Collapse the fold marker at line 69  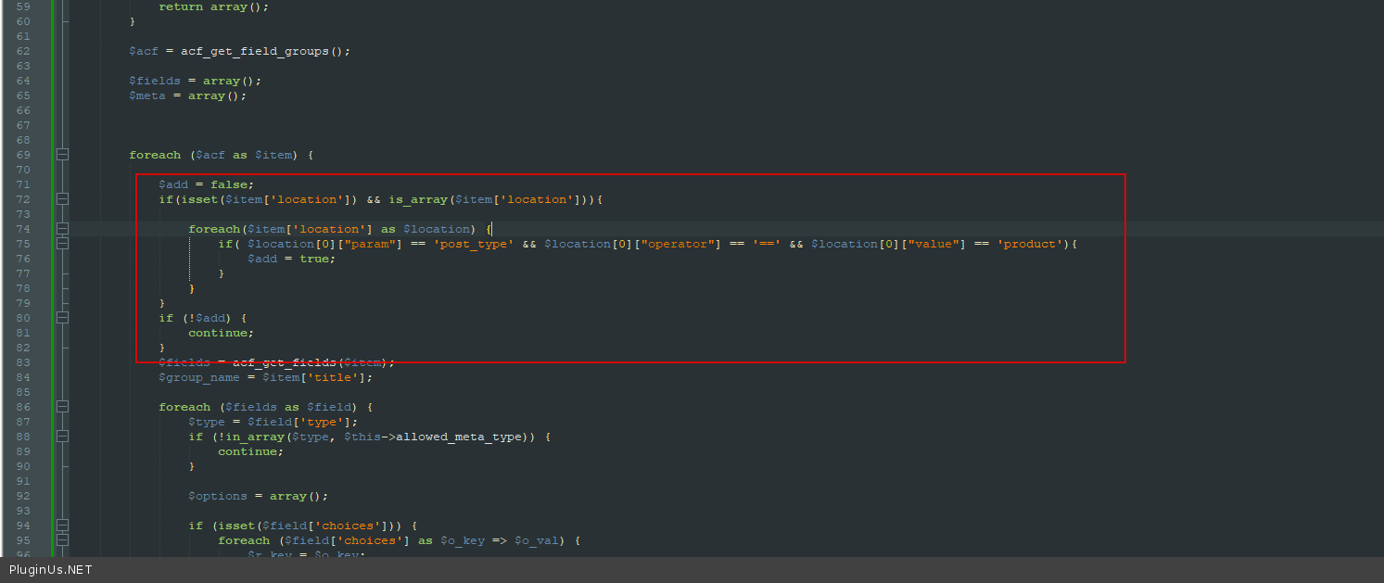(62, 155)
